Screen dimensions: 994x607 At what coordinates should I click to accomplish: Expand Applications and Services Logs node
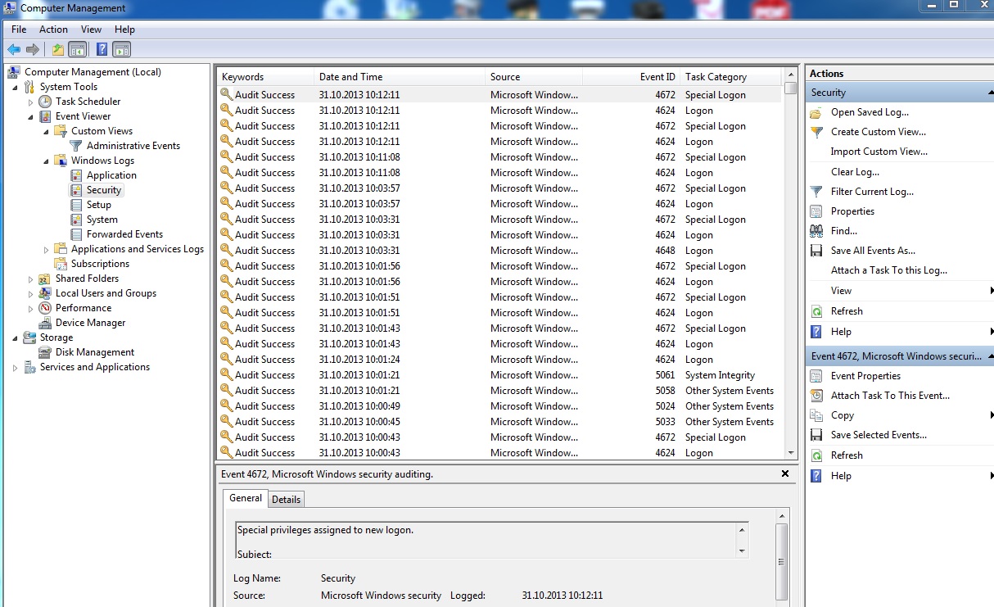(47, 249)
